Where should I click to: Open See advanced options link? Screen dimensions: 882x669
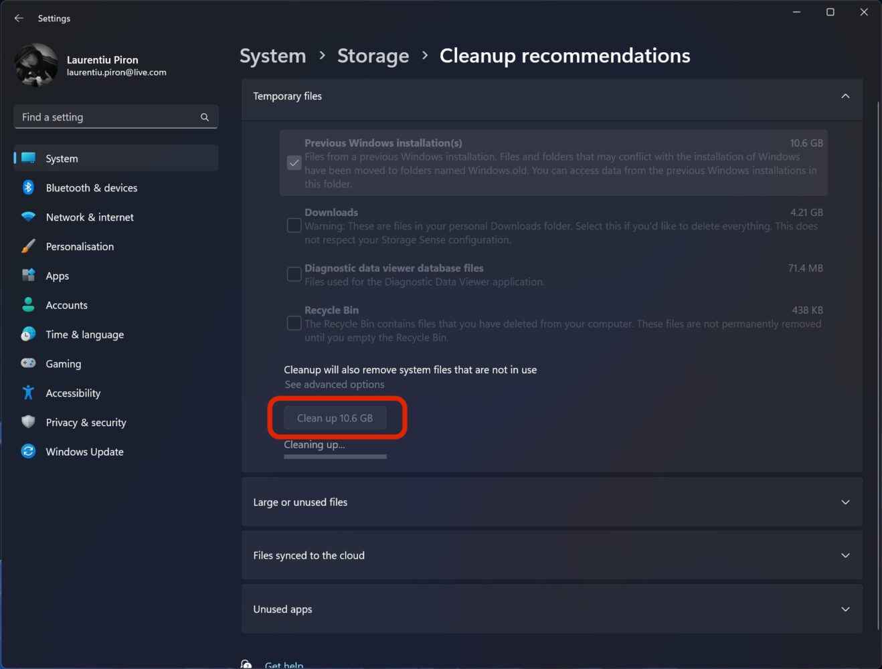pyautogui.click(x=334, y=384)
